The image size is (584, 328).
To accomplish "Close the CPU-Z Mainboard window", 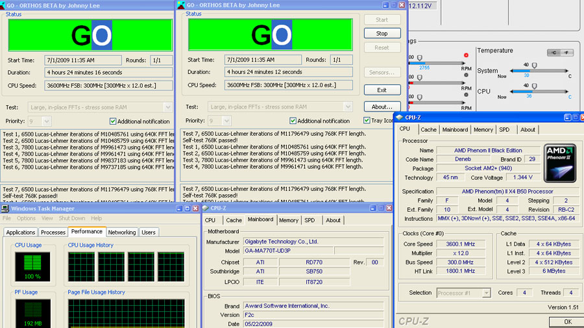I will (389, 208).
